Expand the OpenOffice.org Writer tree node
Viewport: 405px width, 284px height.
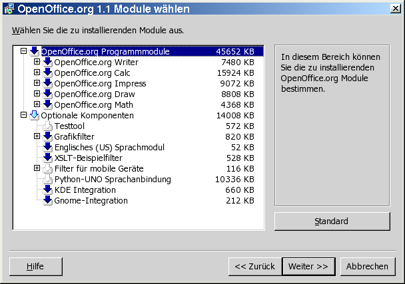37,62
